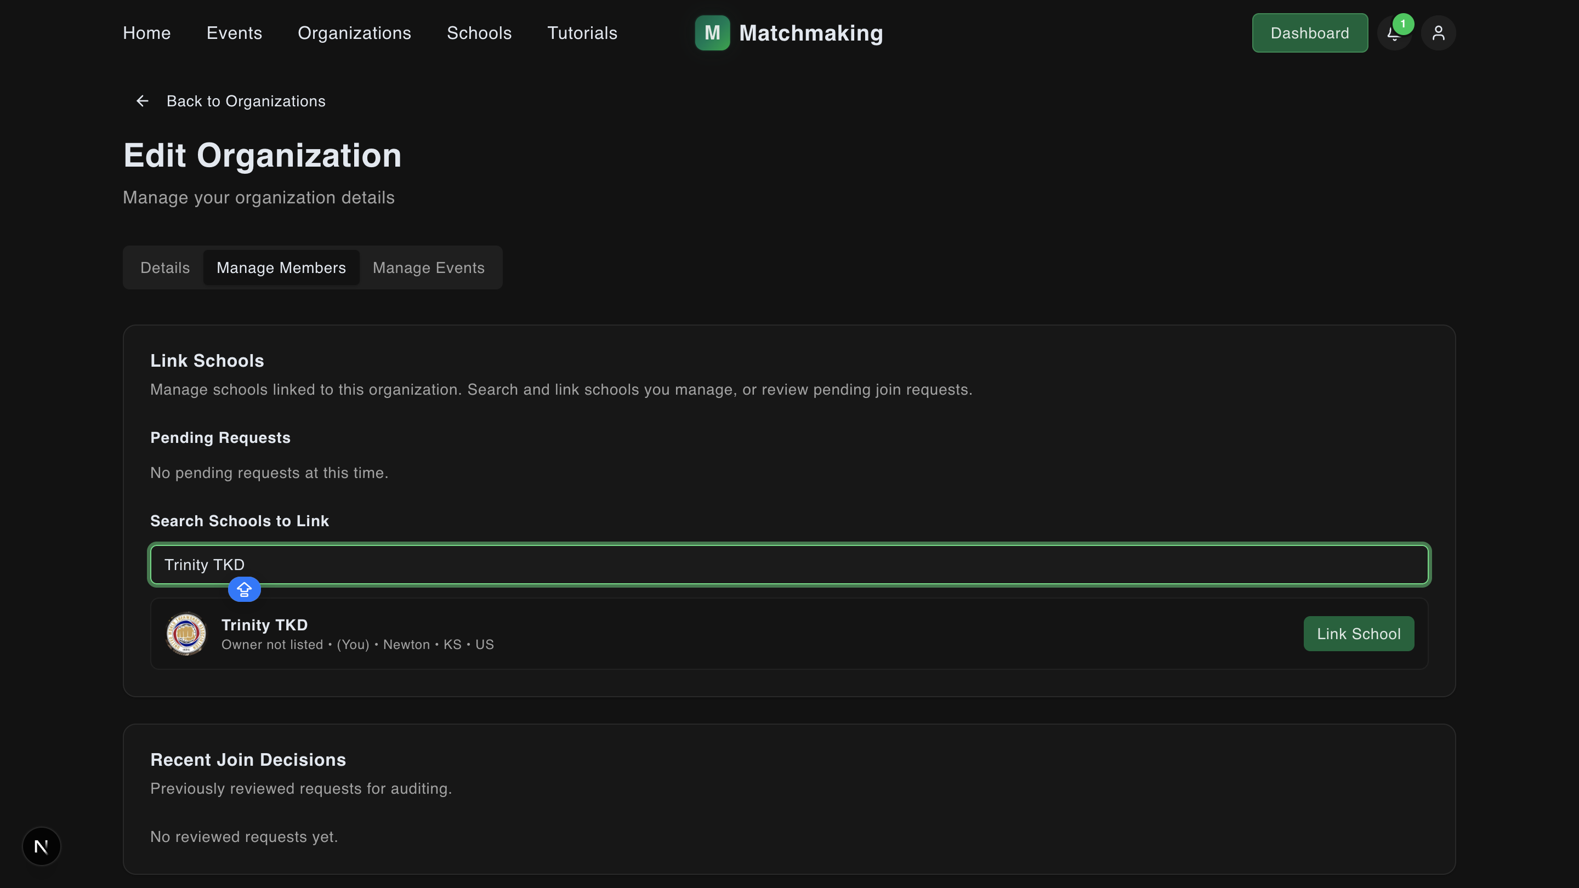Open the user profile icon
The height and width of the screenshot is (888, 1579).
click(1438, 33)
